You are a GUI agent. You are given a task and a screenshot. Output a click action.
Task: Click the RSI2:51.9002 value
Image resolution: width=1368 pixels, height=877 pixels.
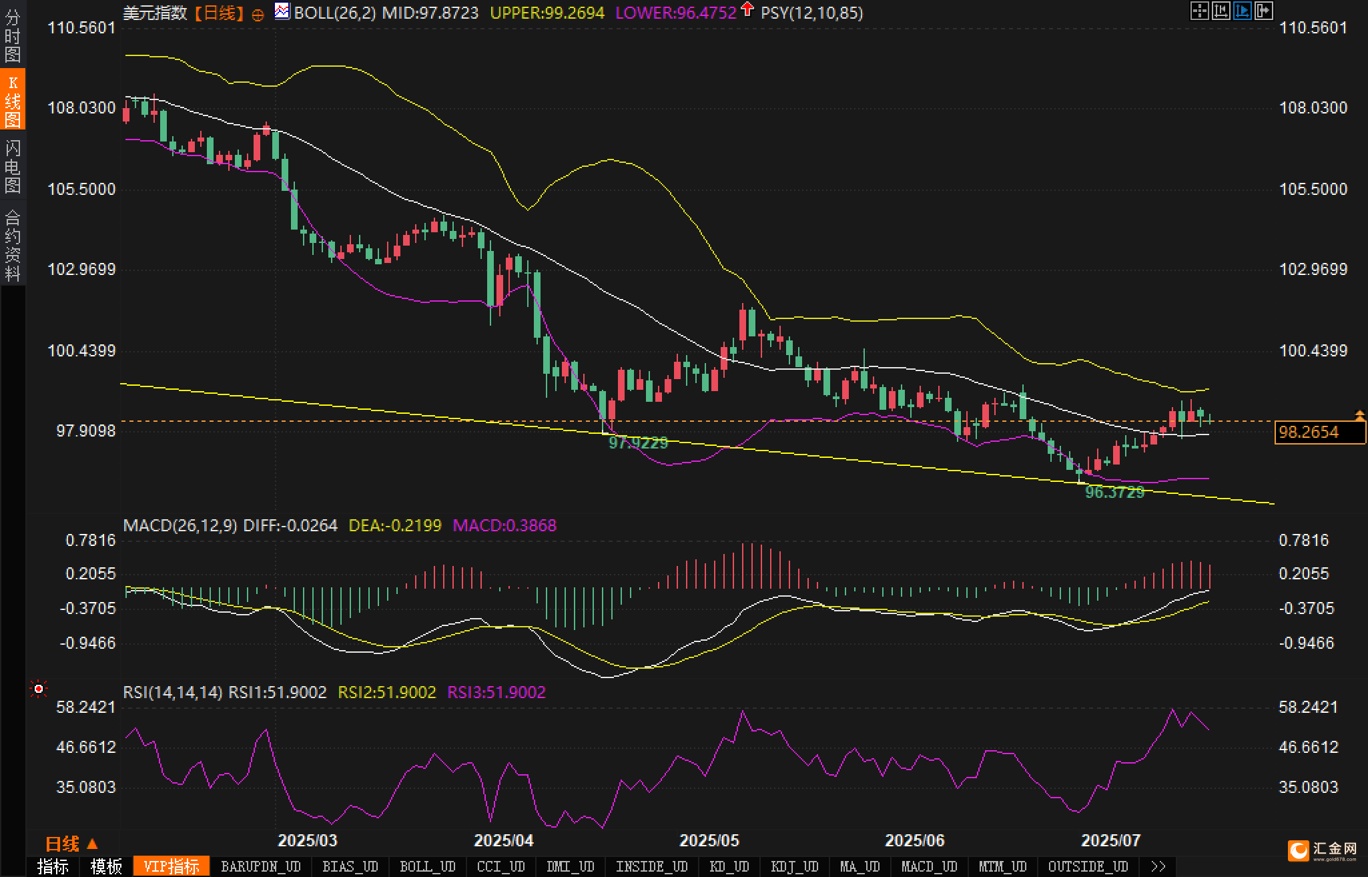click(x=387, y=692)
